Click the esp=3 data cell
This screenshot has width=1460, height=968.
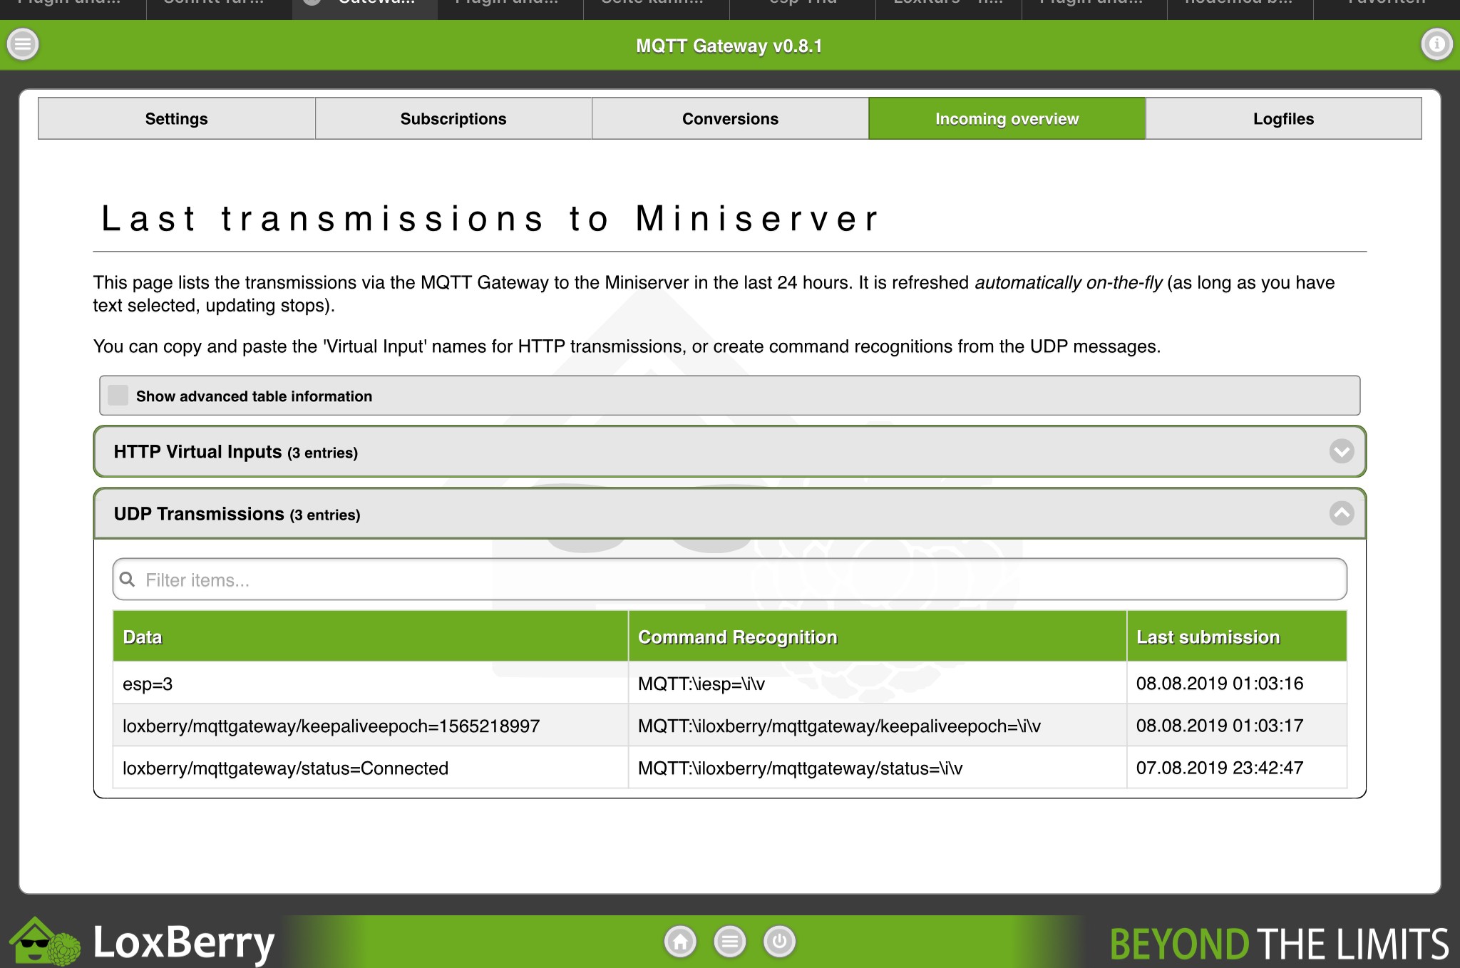pos(148,684)
